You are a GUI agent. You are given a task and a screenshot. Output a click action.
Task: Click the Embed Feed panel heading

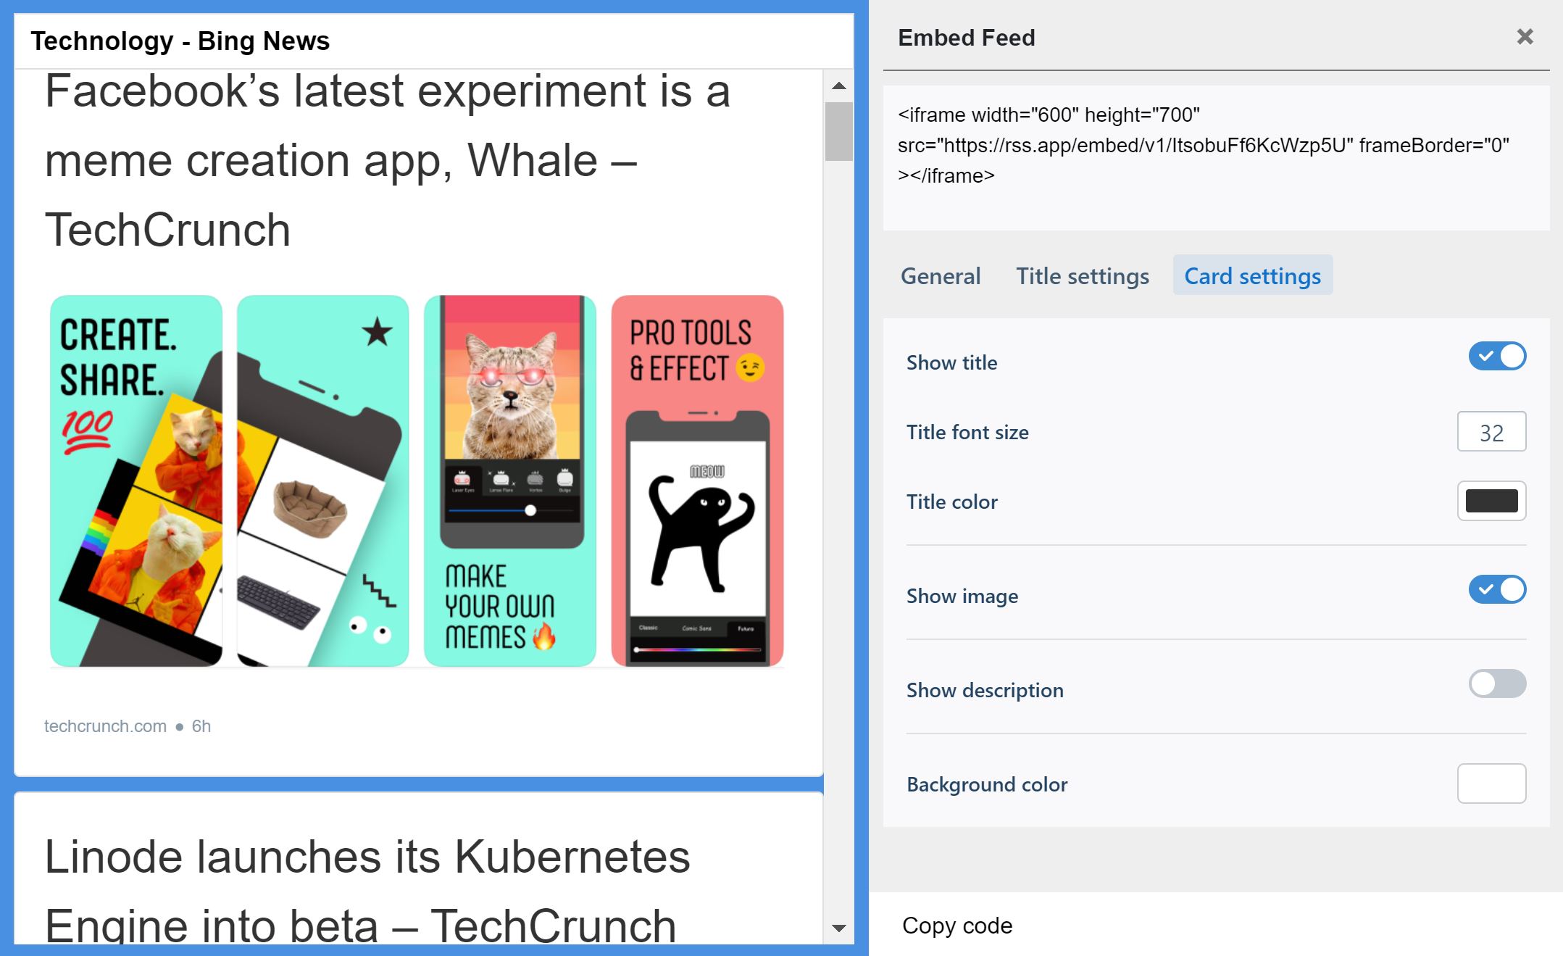click(x=966, y=38)
